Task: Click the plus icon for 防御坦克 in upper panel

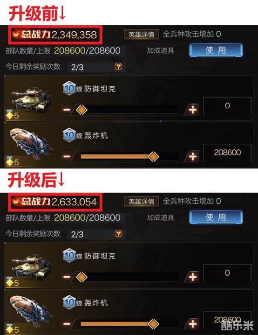Action: pyautogui.click(x=193, y=110)
